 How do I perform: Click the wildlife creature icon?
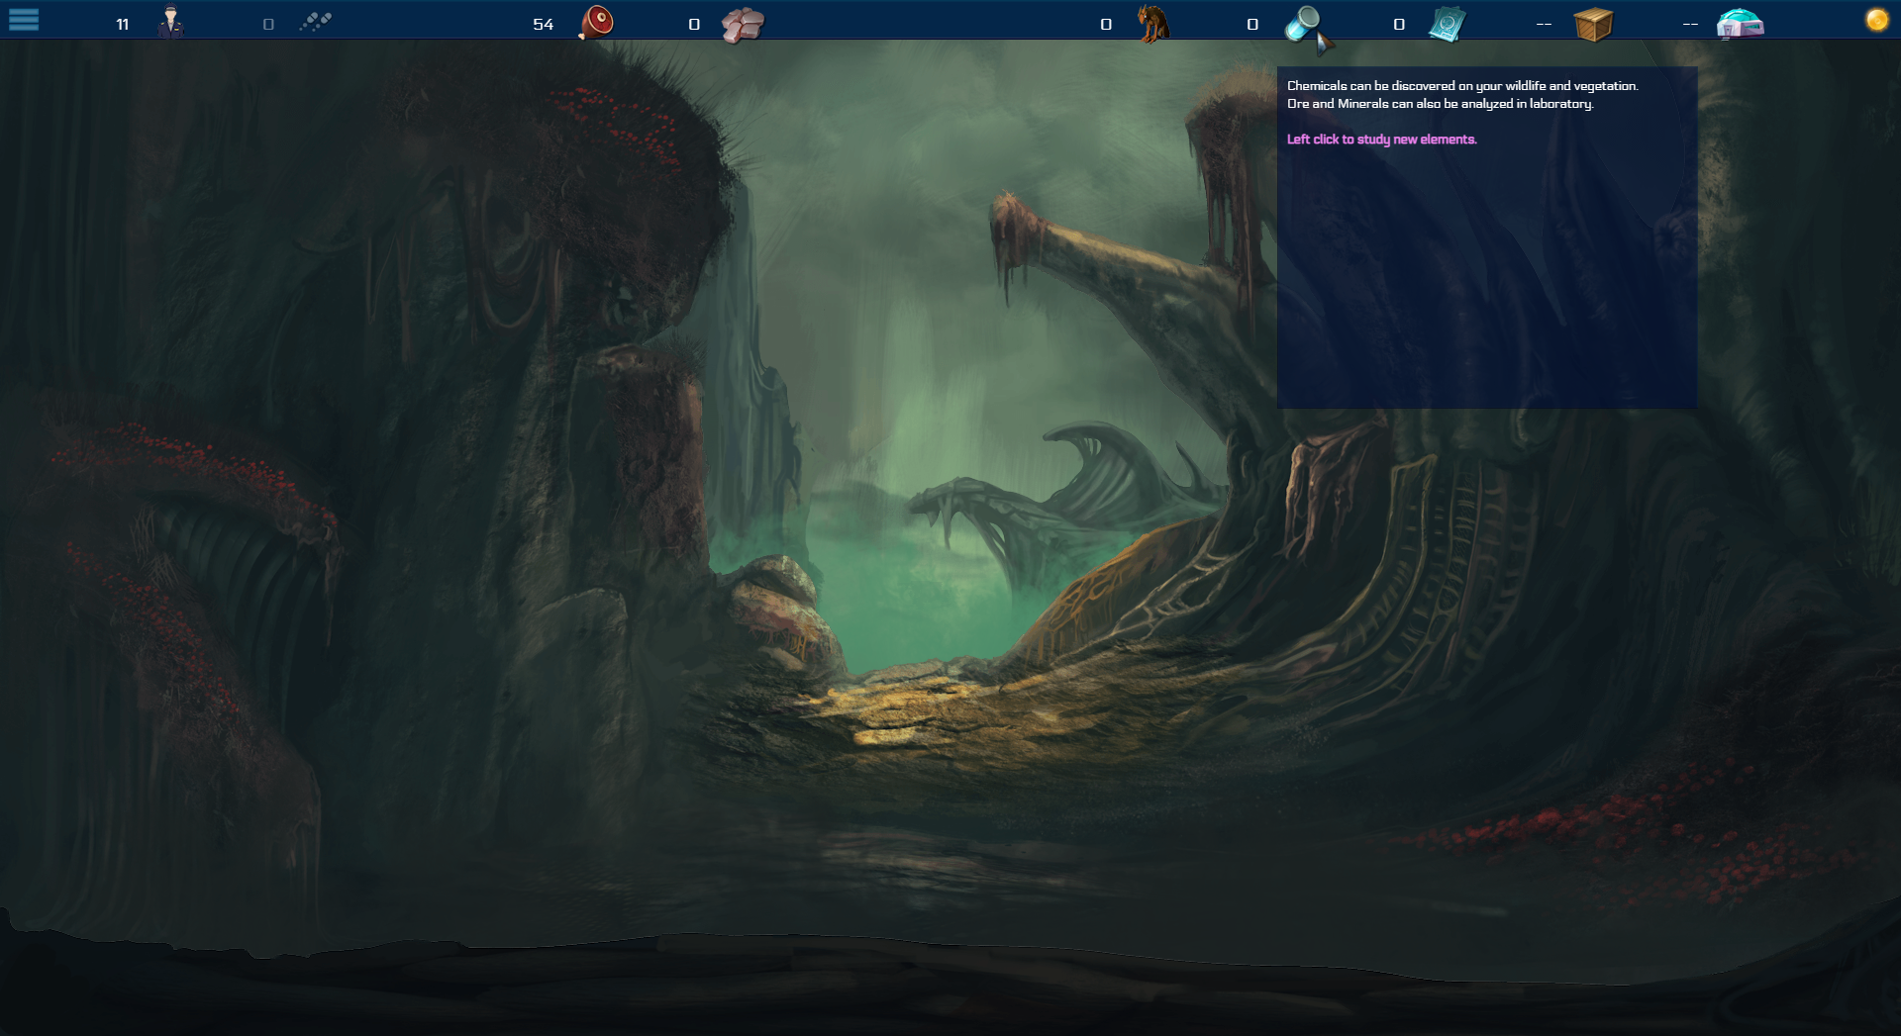[x=1152, y=23]
